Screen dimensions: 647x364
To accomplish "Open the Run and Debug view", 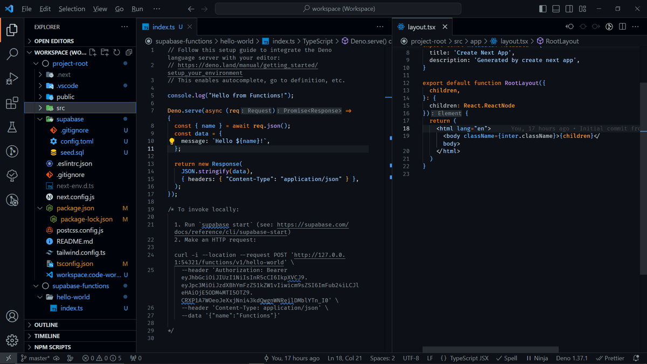I will (x=12, y=79).
